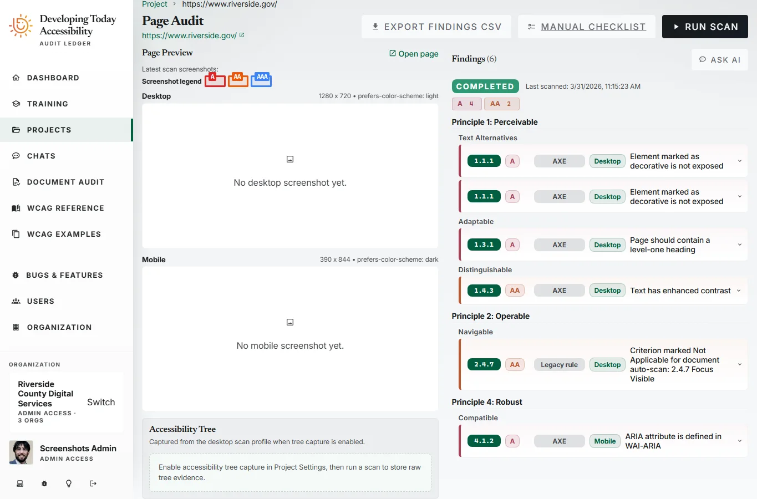Click the "Legacy rule" tag on the 2.4.7 finding

click(559, 364)
